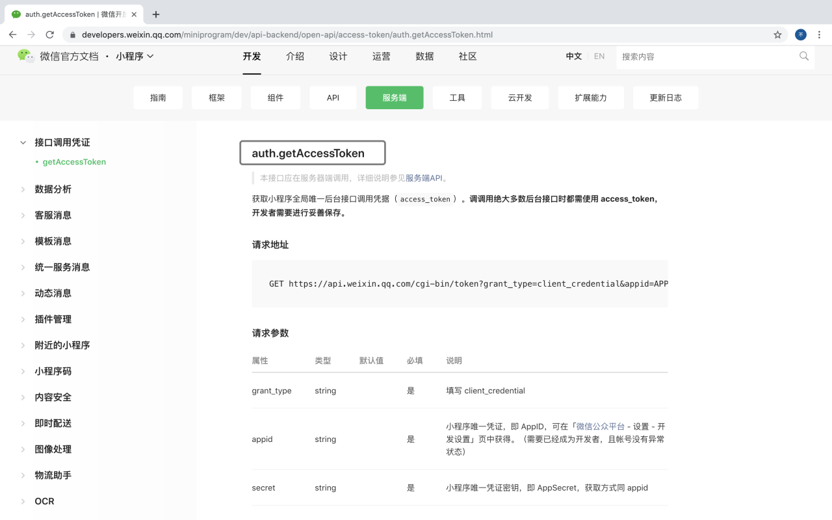Image resolution: width=832 pixels, height=520 pixels.
Task: Click inside the 搜索内容 search field
Action: click(x=682, y=57)
